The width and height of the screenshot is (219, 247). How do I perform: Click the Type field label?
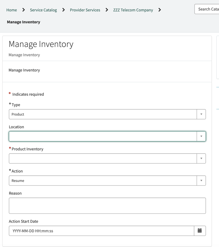[16, 105]
